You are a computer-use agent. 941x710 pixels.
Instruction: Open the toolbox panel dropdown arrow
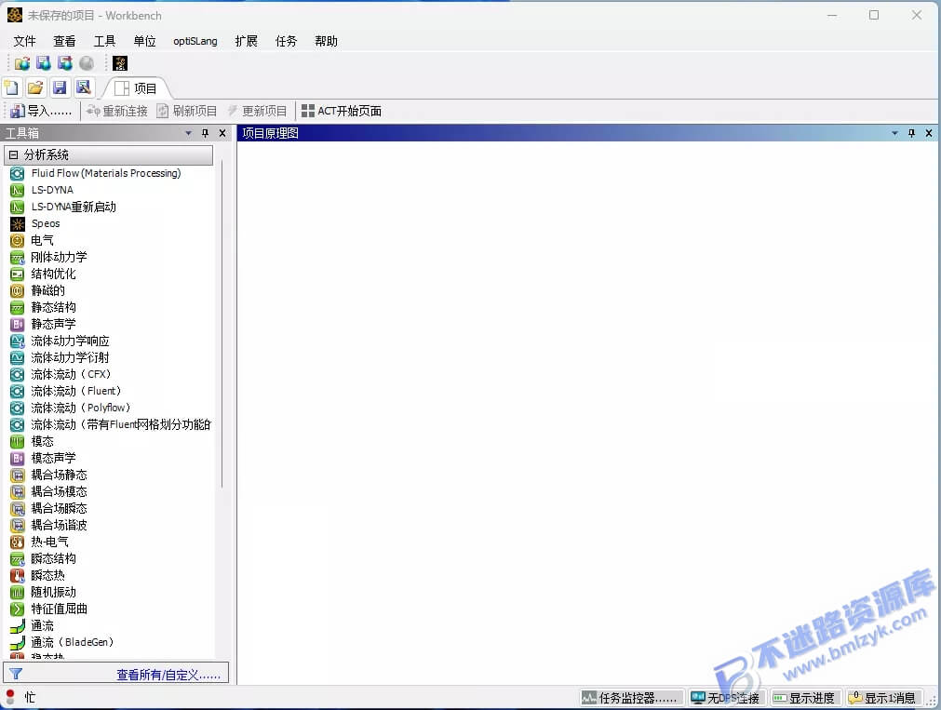[x=188, y=133]
